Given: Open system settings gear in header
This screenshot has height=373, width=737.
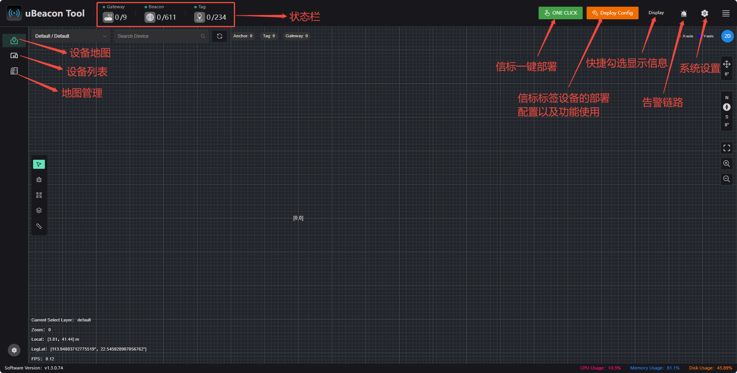Looking at the screenshot, I should (705, 13).
